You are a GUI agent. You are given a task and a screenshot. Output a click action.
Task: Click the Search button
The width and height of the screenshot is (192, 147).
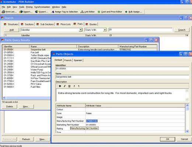(182, 30)
